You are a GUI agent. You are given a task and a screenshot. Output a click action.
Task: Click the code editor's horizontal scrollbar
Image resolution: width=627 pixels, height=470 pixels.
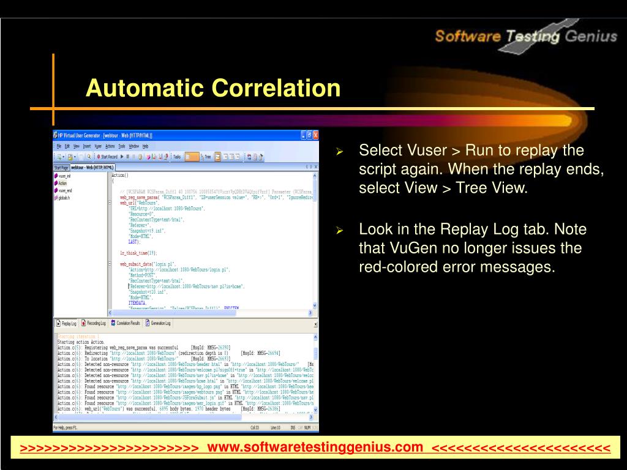(211, 313)
